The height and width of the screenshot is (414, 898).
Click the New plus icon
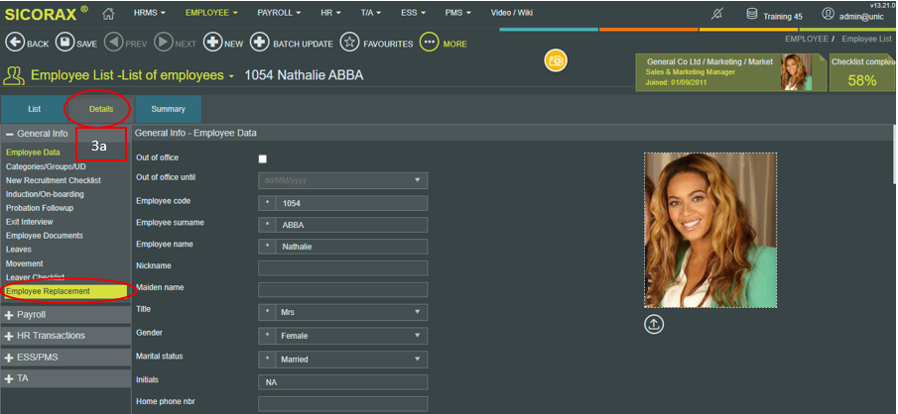pos(211,43)
